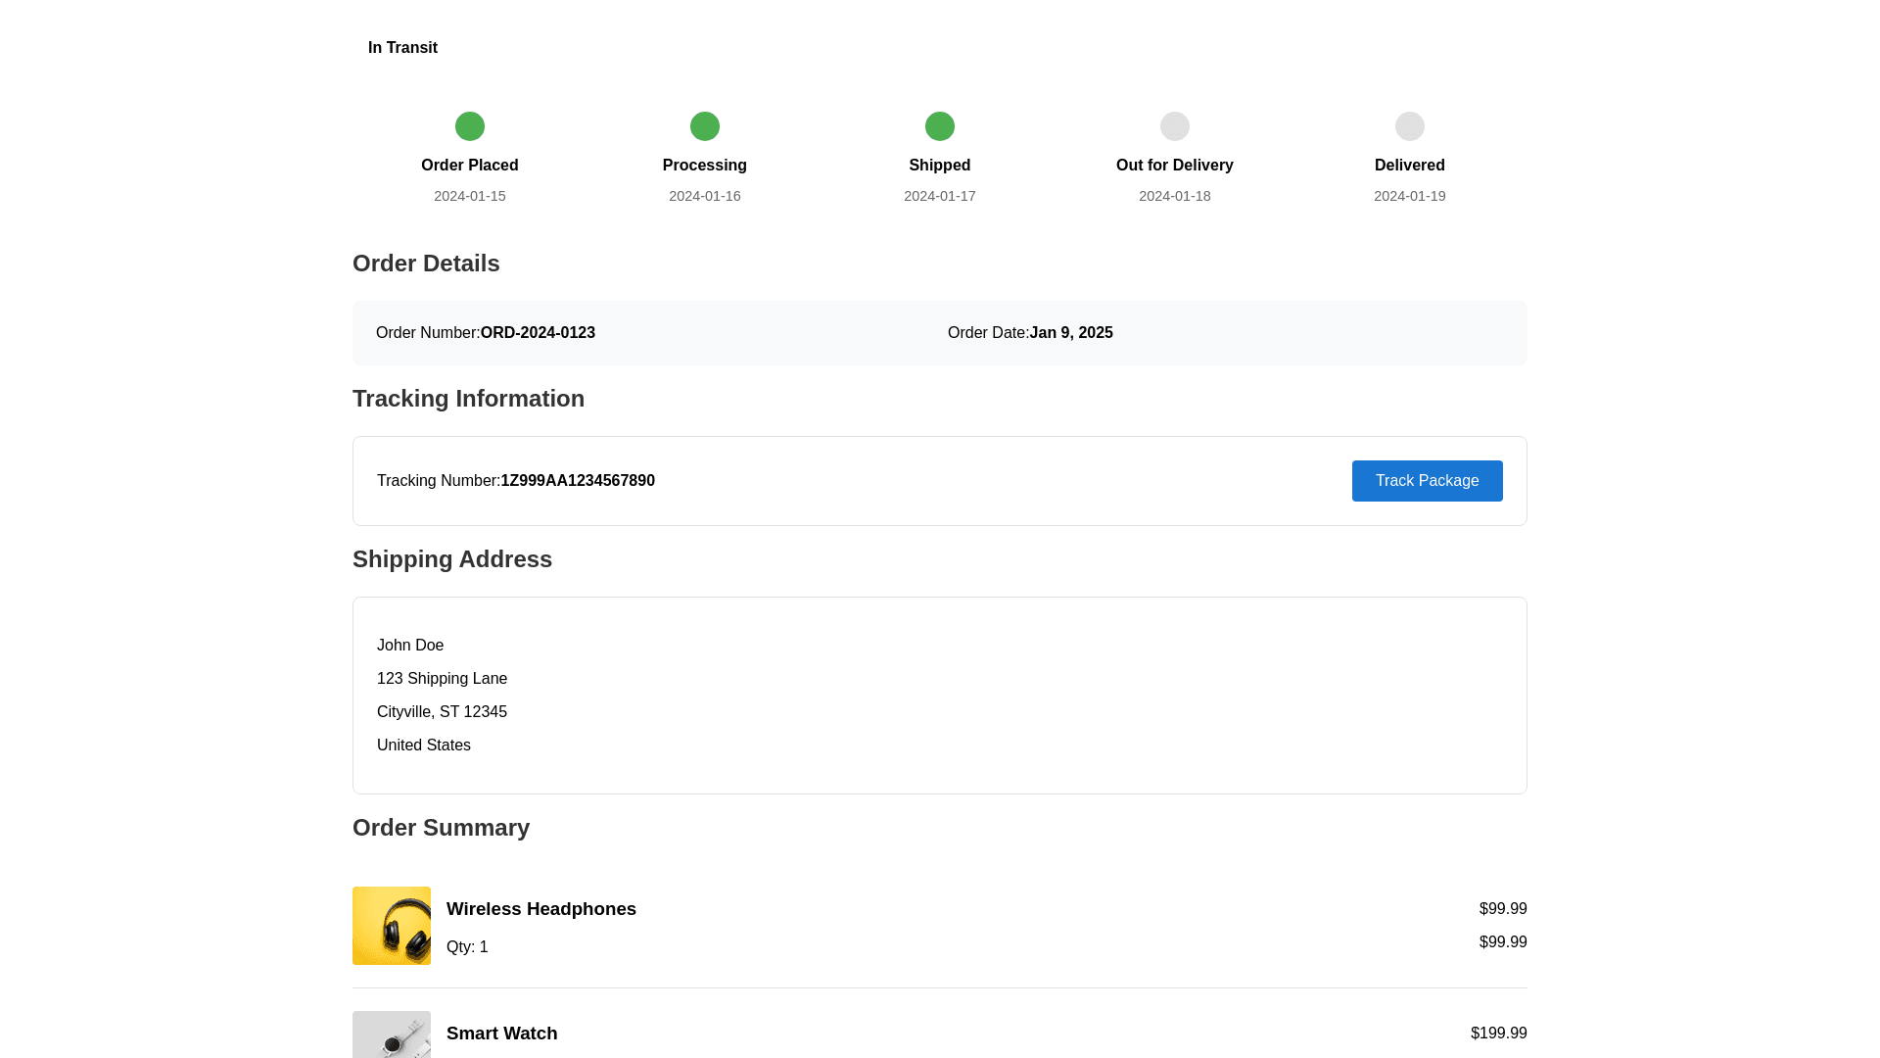Click the Out for Delivery step label

click(x=1175, y=166)
